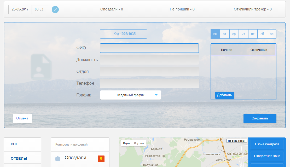Image resolution: width=290 pixels, height=167 pixels.
Task: Select the сб weekday button
Action: (x=262, y=34)
